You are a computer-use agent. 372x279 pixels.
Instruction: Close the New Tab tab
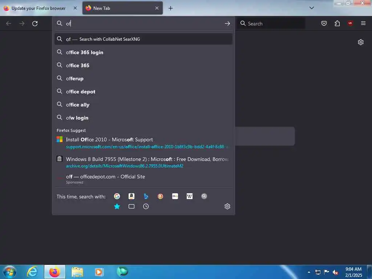point(157,8)
